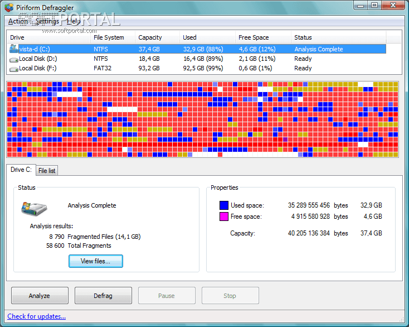Click the Ready status for Local Disk (D:)

303,59
